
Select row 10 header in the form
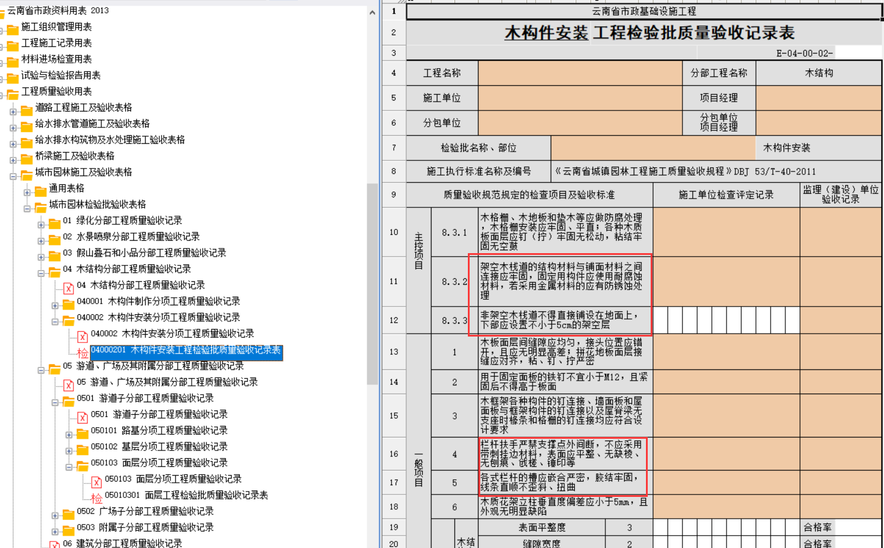click(394, 232)
